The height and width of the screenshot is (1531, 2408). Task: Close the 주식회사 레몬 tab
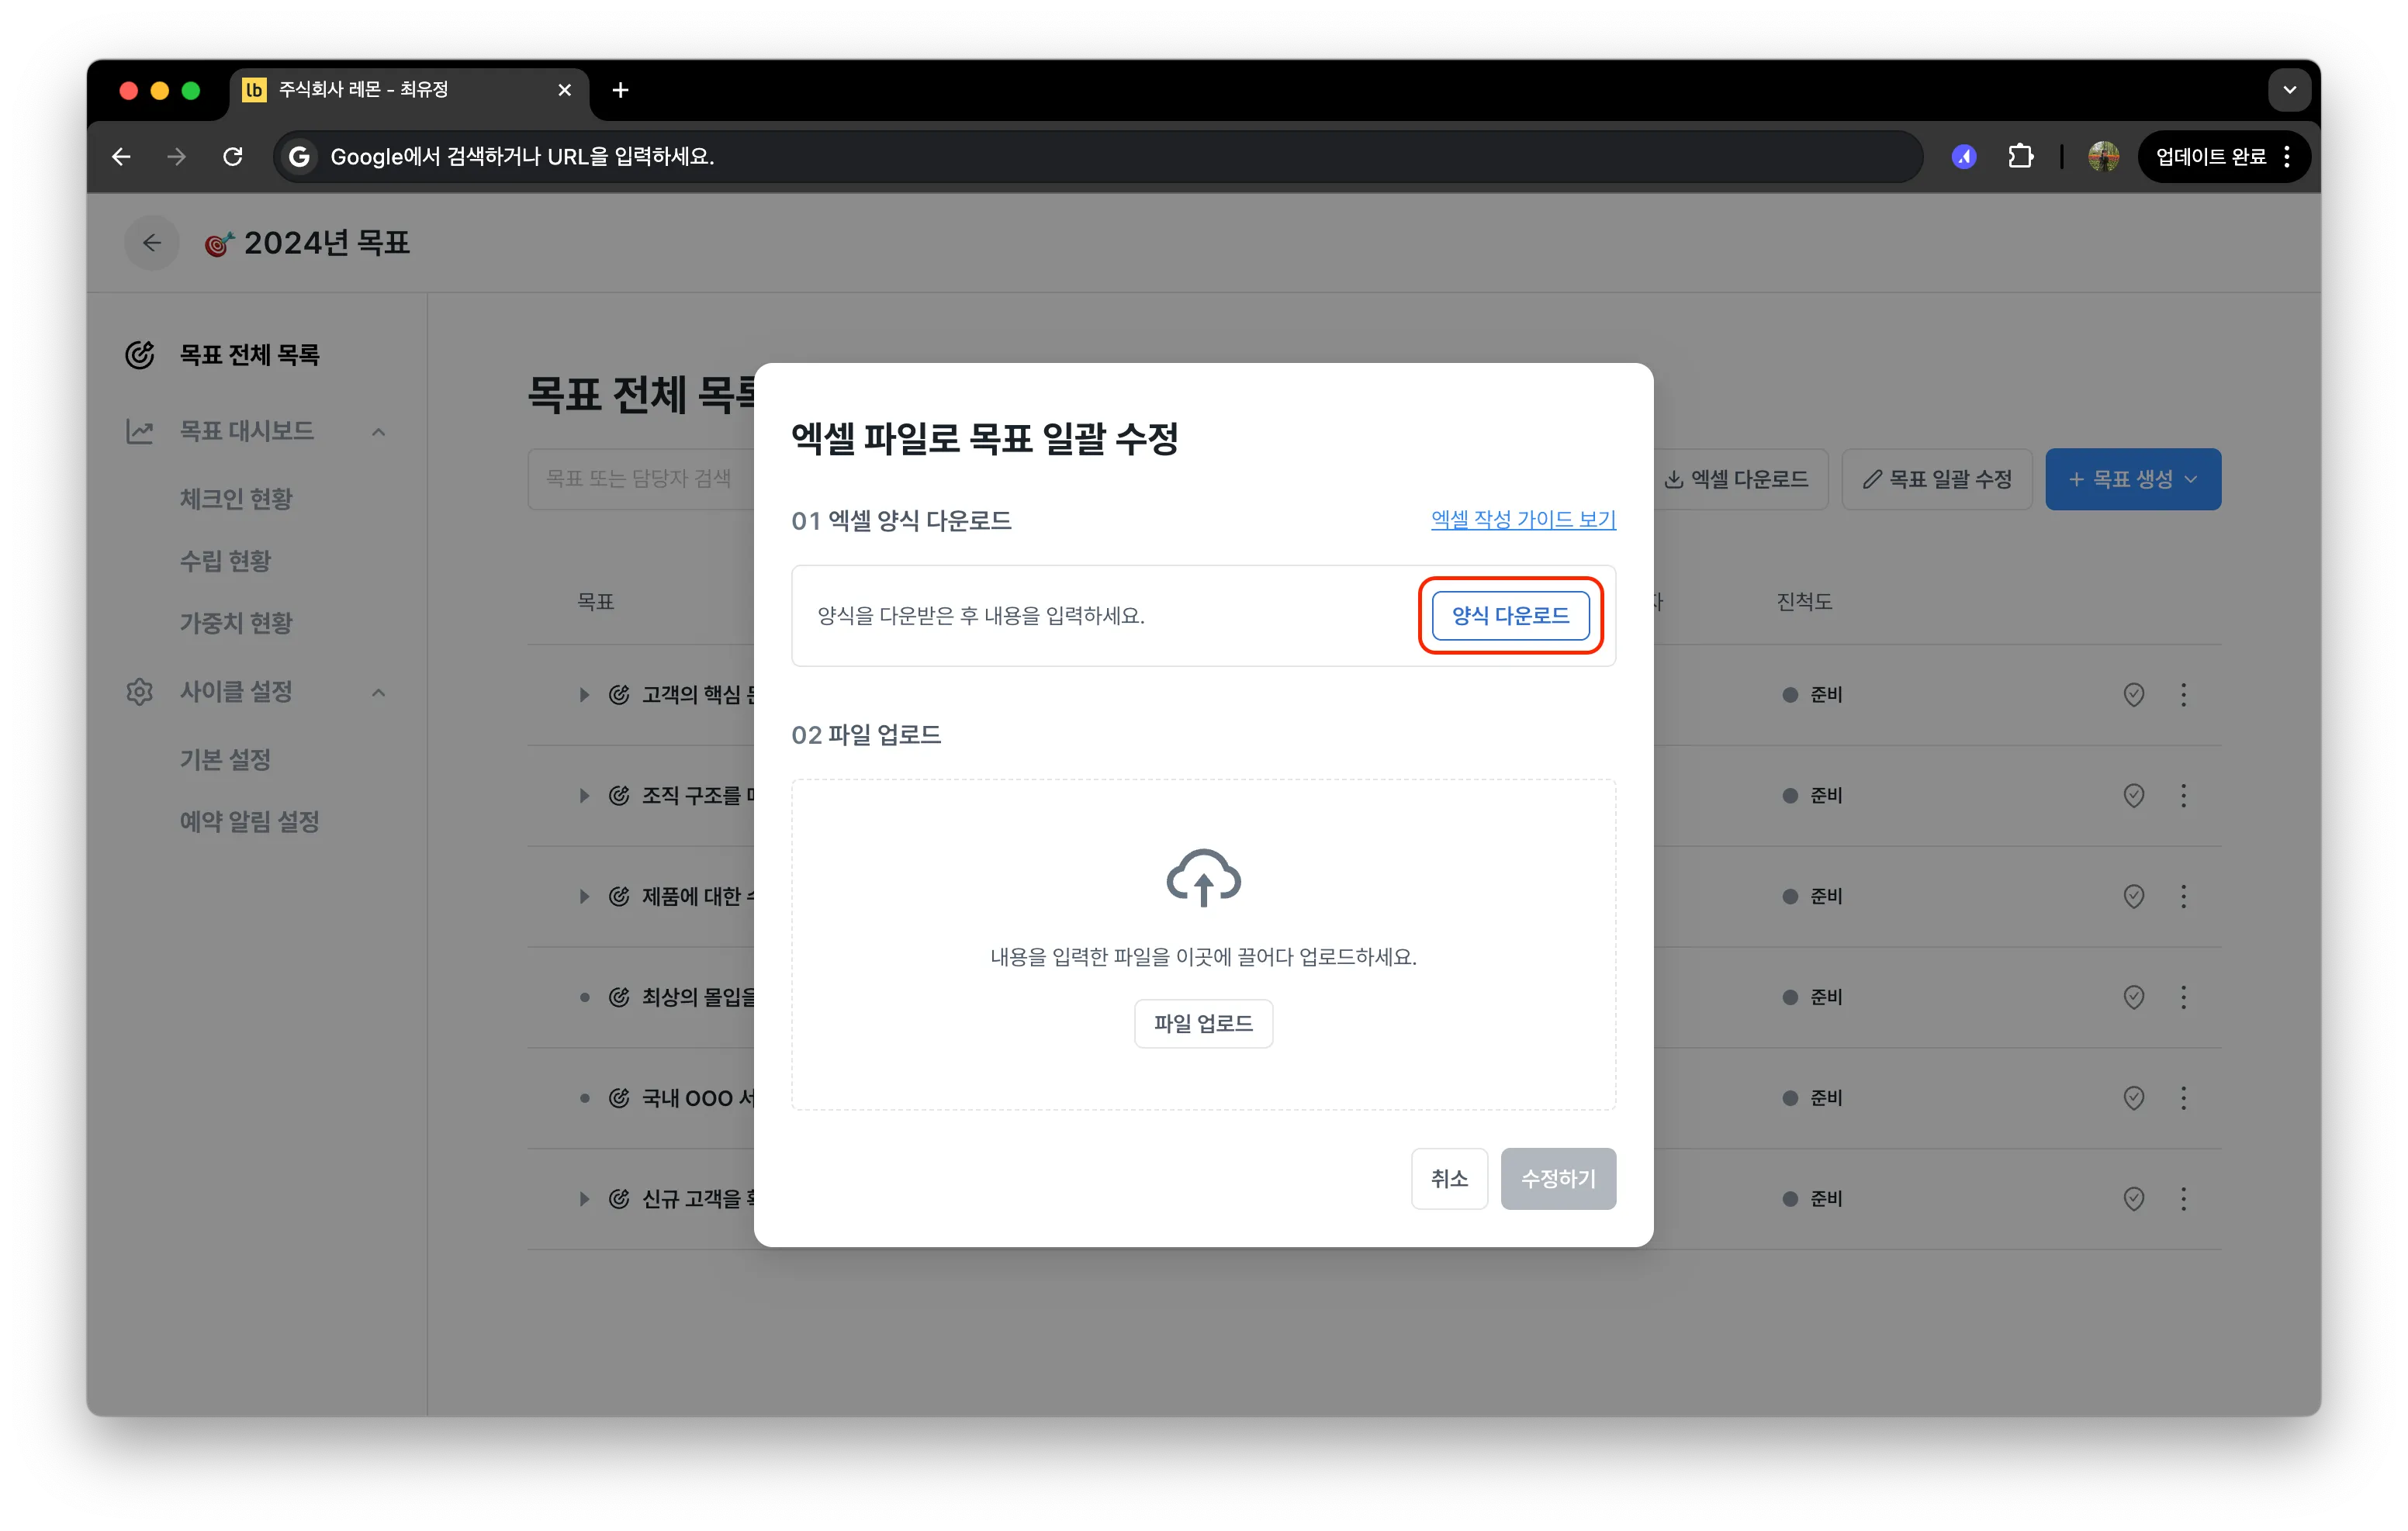pyautogui.click(x=565, y=90)
